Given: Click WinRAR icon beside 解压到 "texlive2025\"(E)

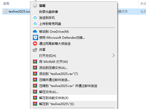Looking at the screenshot, I should point(35,104).
